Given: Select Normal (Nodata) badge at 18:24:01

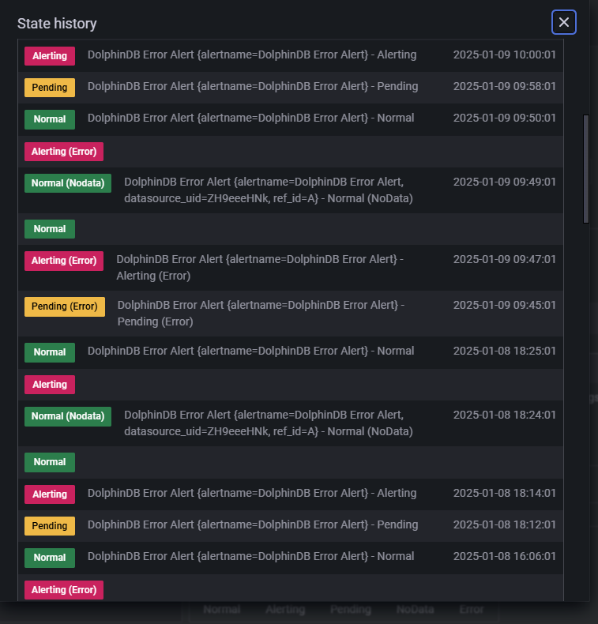Looking at the screenshot, I should click(68, 416).
